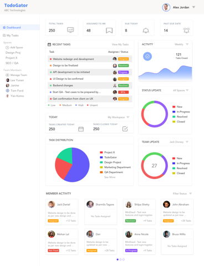
Task: Open Jack Daniel's member activity card
Action: pyautogui.click(x=62, y=212)
